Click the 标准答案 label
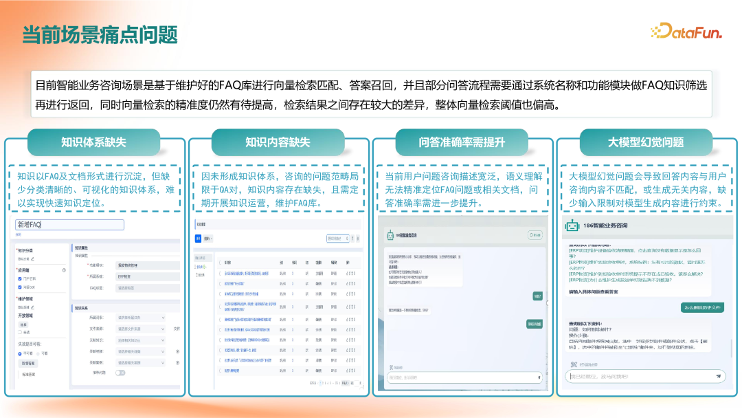 coord(28,375)
